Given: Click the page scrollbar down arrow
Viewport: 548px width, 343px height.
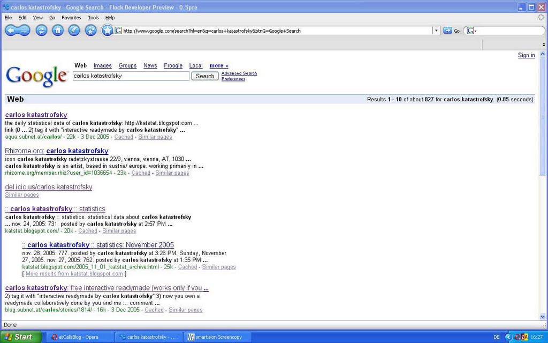Looking at the screenshot, I should pyautogui.click(x=543, y=316).
